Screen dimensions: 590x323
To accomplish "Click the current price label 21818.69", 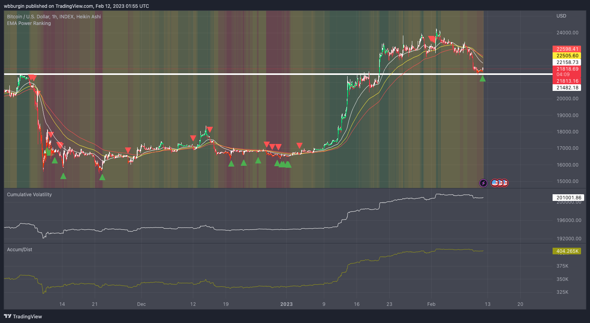I will (x=567, y=69).
